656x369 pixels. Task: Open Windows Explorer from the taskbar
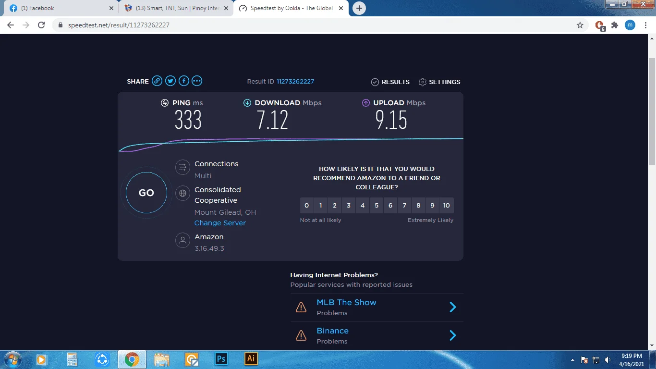pos(162,359)
